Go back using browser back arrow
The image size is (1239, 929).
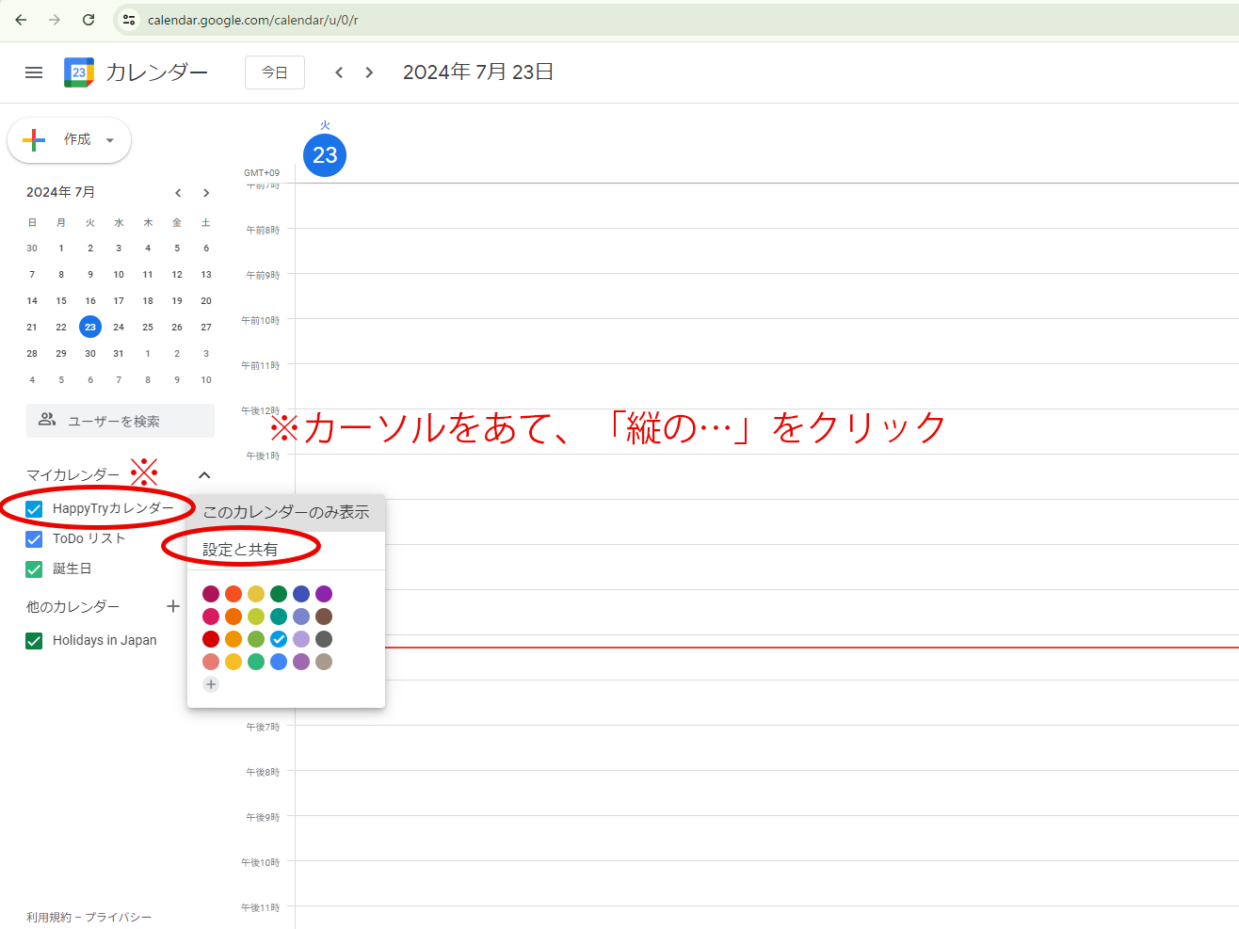(x=21, y=20)
